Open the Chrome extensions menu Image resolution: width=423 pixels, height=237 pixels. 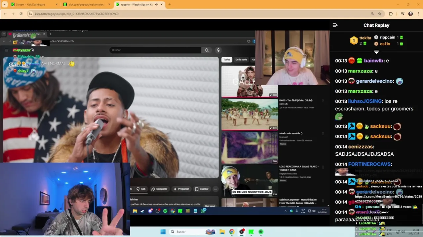coord(391,14)
